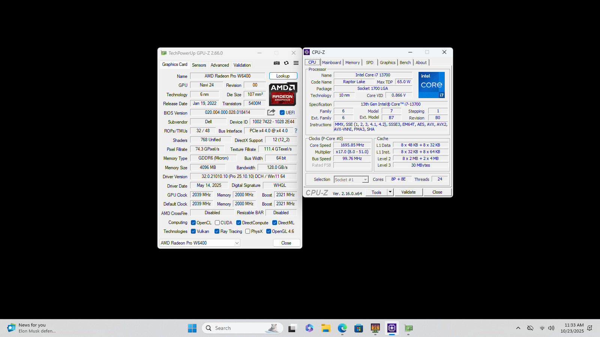The width and height of the screenshot is (600, 337).
Task: Switch to the Mainboard tab in CPU-Z
Action: (331, 63)
